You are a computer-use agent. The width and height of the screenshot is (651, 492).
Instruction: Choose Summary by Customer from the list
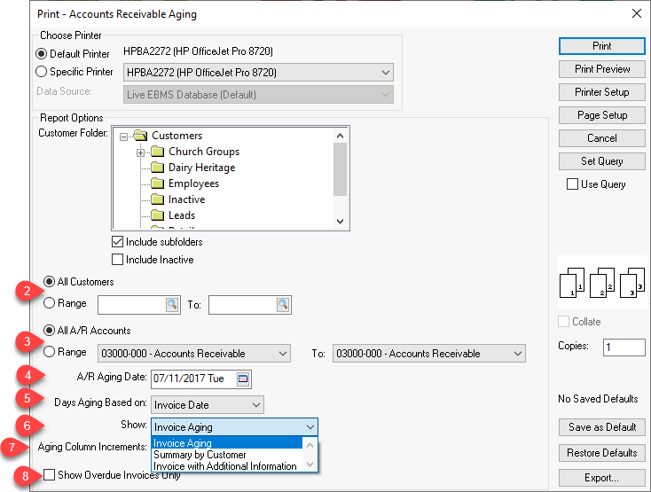coord(200,455)
